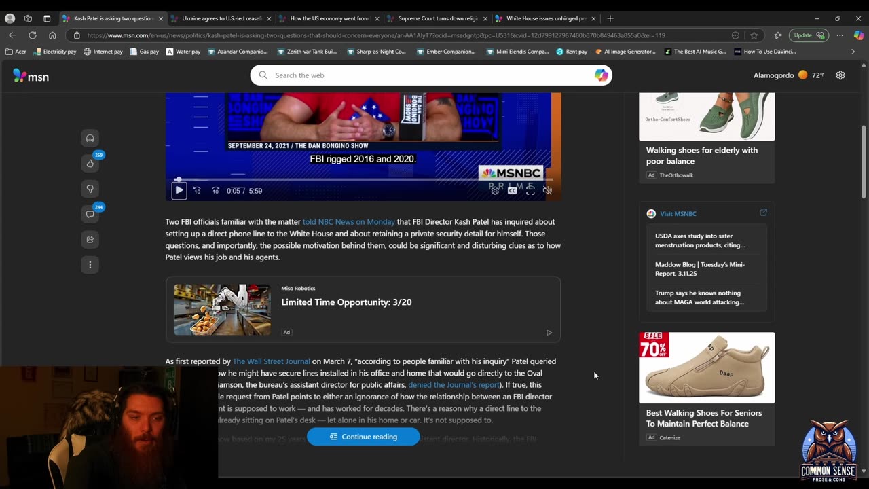Image resolution: width=869 pixels, height=489 pixels.
Task: Open denied the Journal's report link
Action: click(x=454, y=385)
